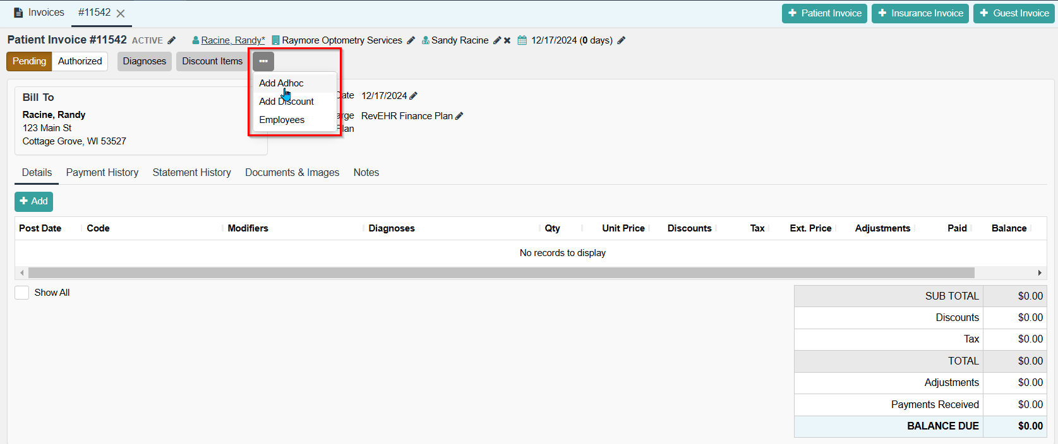Collapse the ellipsis more-actions dropdown button
The width and height of the screenshot is (1058, 444).
263,61
